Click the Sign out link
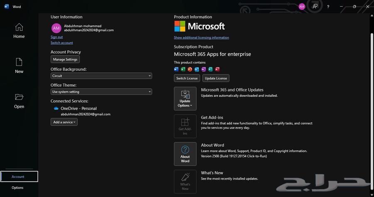Screen dimensions: 374x197 pyautogui.click(x=57, y=37)
